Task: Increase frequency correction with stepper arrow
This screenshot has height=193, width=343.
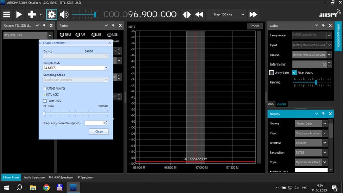Action: point(106,122)
